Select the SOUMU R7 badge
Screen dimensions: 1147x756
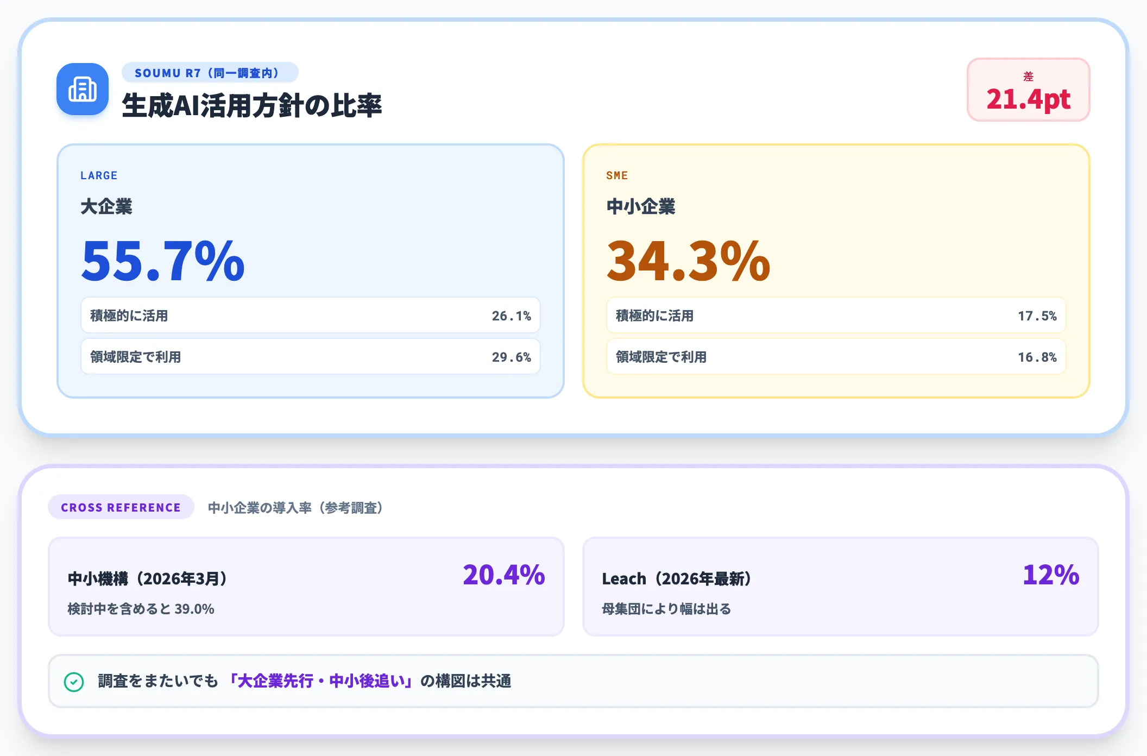[x=210, y=73]
